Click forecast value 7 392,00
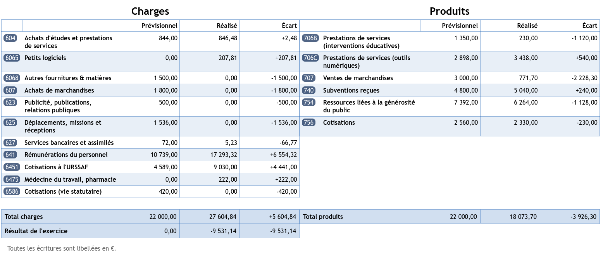 click(466, 102)
